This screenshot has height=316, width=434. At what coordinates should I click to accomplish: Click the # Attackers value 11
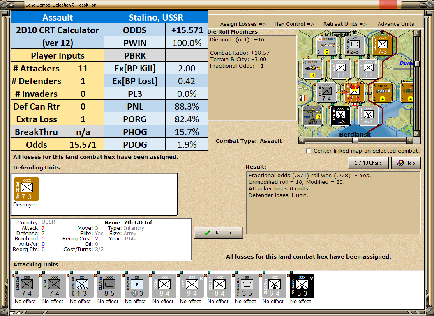point(83,68)
